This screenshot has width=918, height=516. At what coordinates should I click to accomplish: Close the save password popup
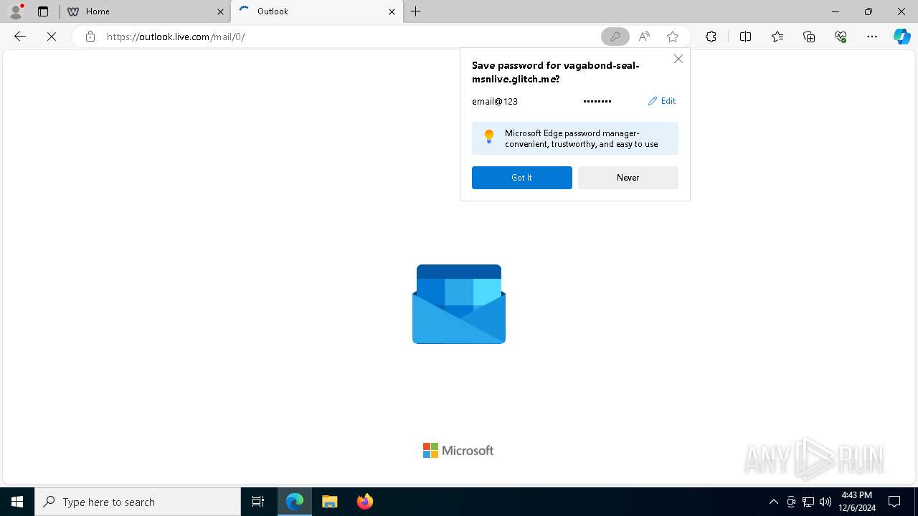point(678,59)
